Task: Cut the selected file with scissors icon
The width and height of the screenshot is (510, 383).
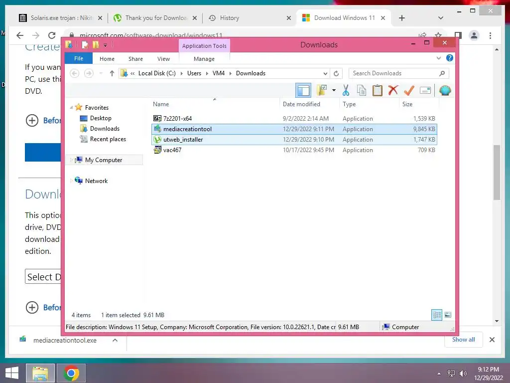Action: click(346, 91)
